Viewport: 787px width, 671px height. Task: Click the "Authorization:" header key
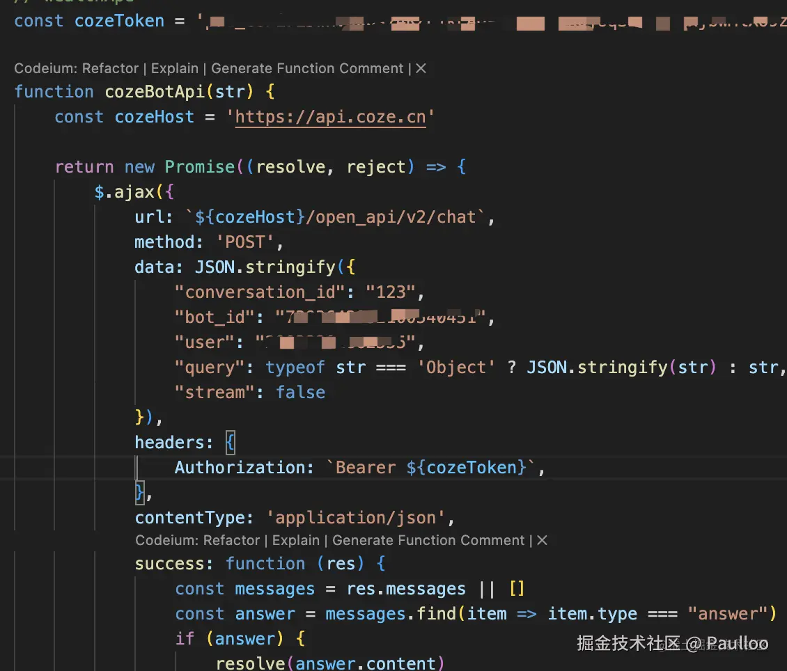pyautogui.click(x=244, y=467)
